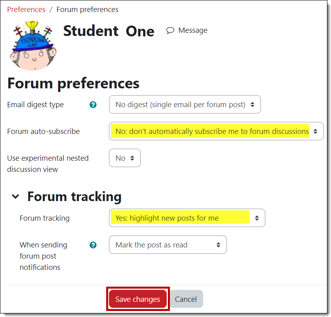Open the Forum tracking dropdown
The width and height of the screenshot is (331, 317).
(187, 218)
